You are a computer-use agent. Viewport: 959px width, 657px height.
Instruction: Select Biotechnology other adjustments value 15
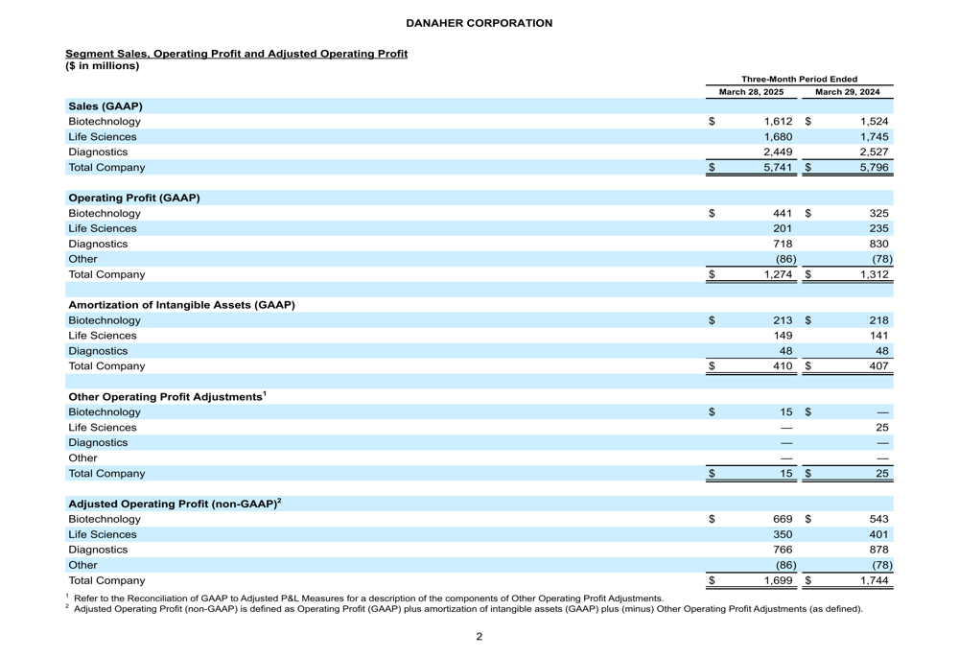pos(786,412)
